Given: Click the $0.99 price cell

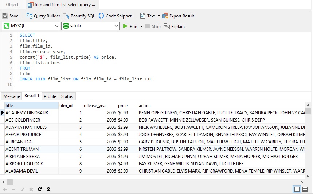Looking at the screenshot, I should click(128, 113).
